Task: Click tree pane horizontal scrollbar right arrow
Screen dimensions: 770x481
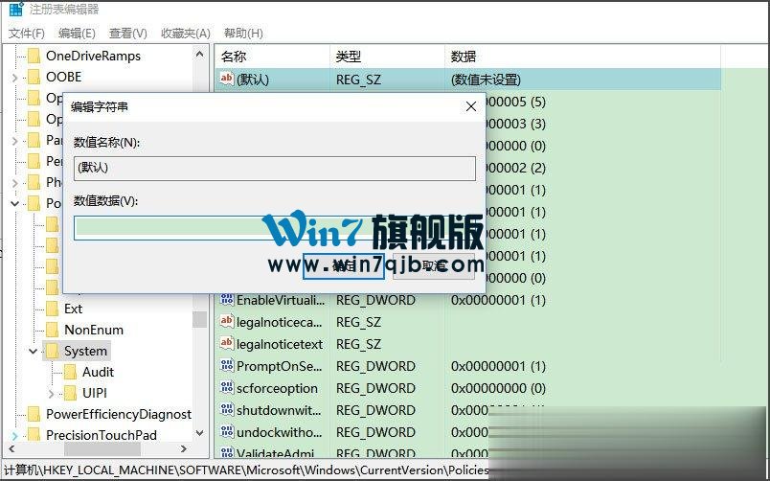Action: pyautogui.click(x=184, y=448)
